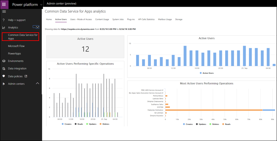Click the Data policies shield icon
Viewport: 277px width, 141px height.
click(4, 76)
